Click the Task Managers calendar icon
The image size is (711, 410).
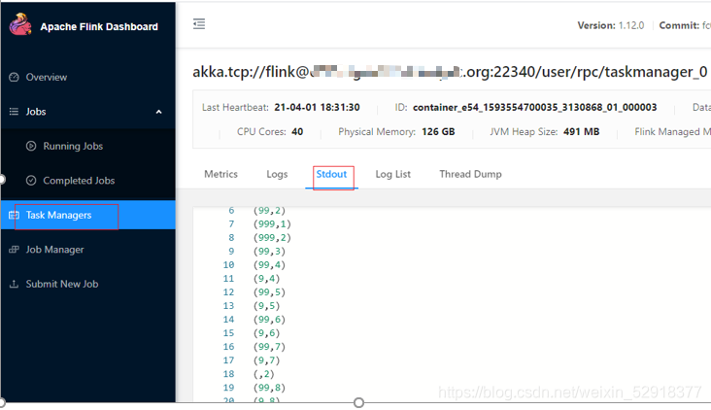coord(14,215)
